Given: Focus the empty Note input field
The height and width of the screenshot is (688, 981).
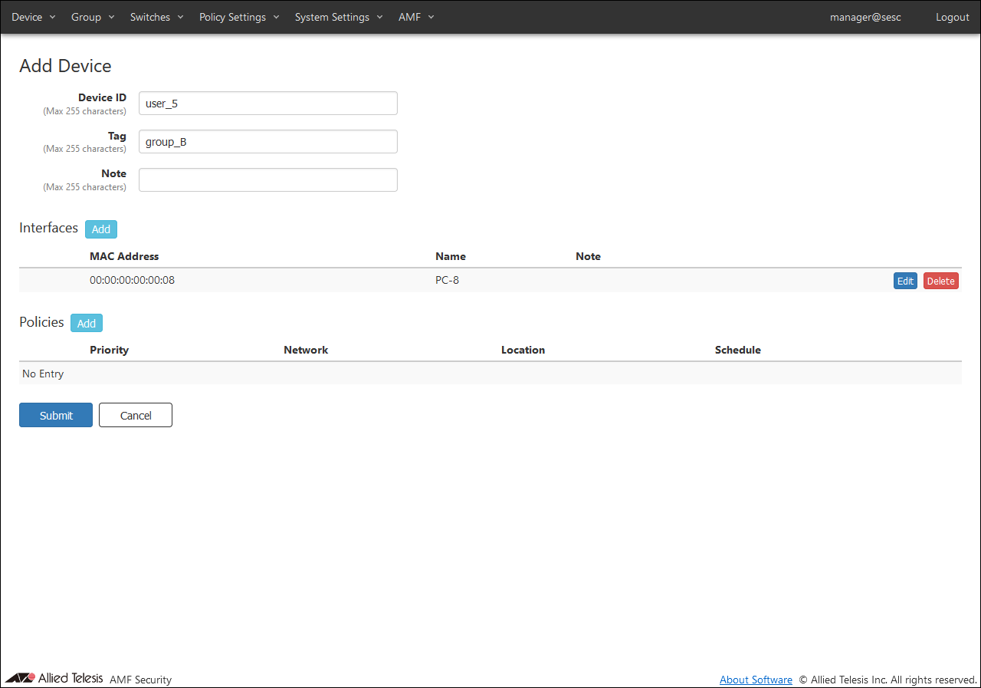Looking at the screenshot, I should click(x=267, y=180).
